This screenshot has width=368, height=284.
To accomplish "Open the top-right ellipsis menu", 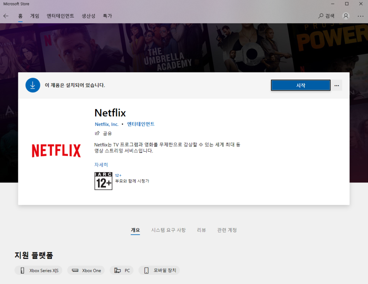I will pos(360,16).
